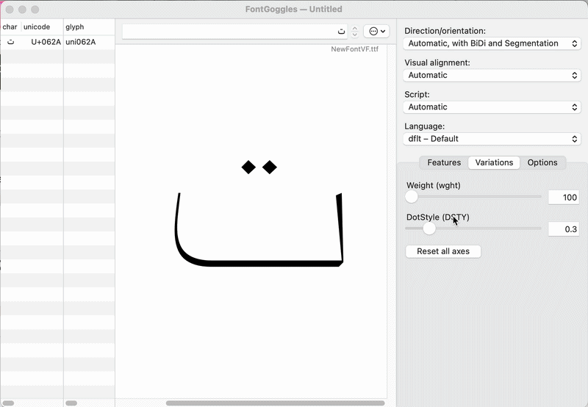Click the FontGoggles — Untitled window title
The height and width of the screenshot is (407, 588).
click(x=293, y=10)
